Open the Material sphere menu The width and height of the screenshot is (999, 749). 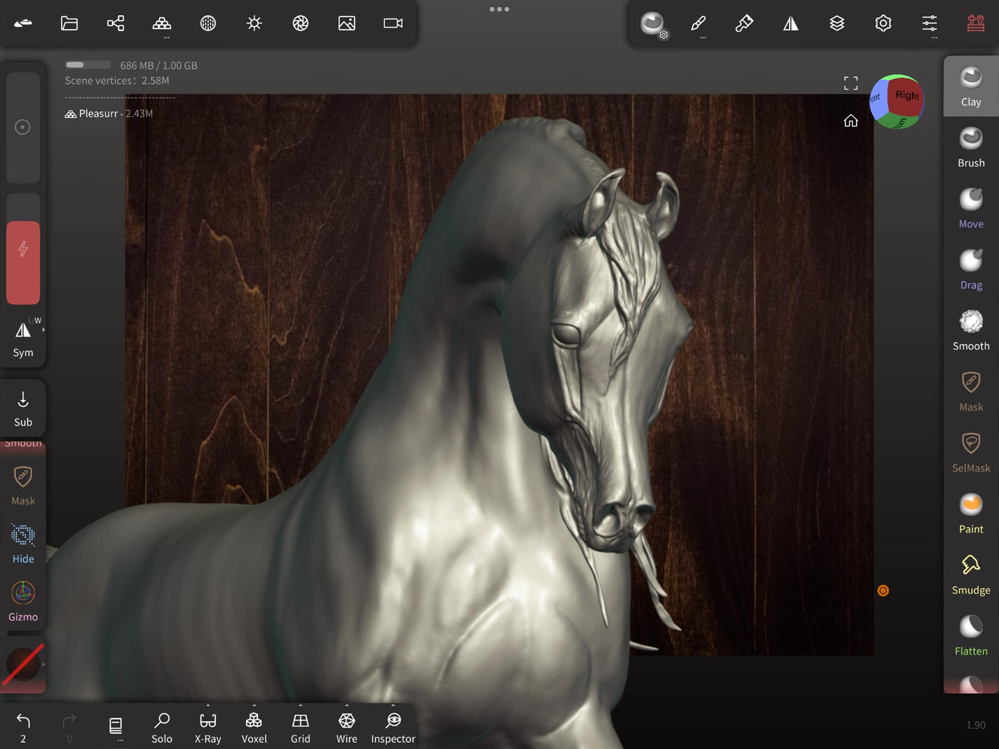coord(208,23)
